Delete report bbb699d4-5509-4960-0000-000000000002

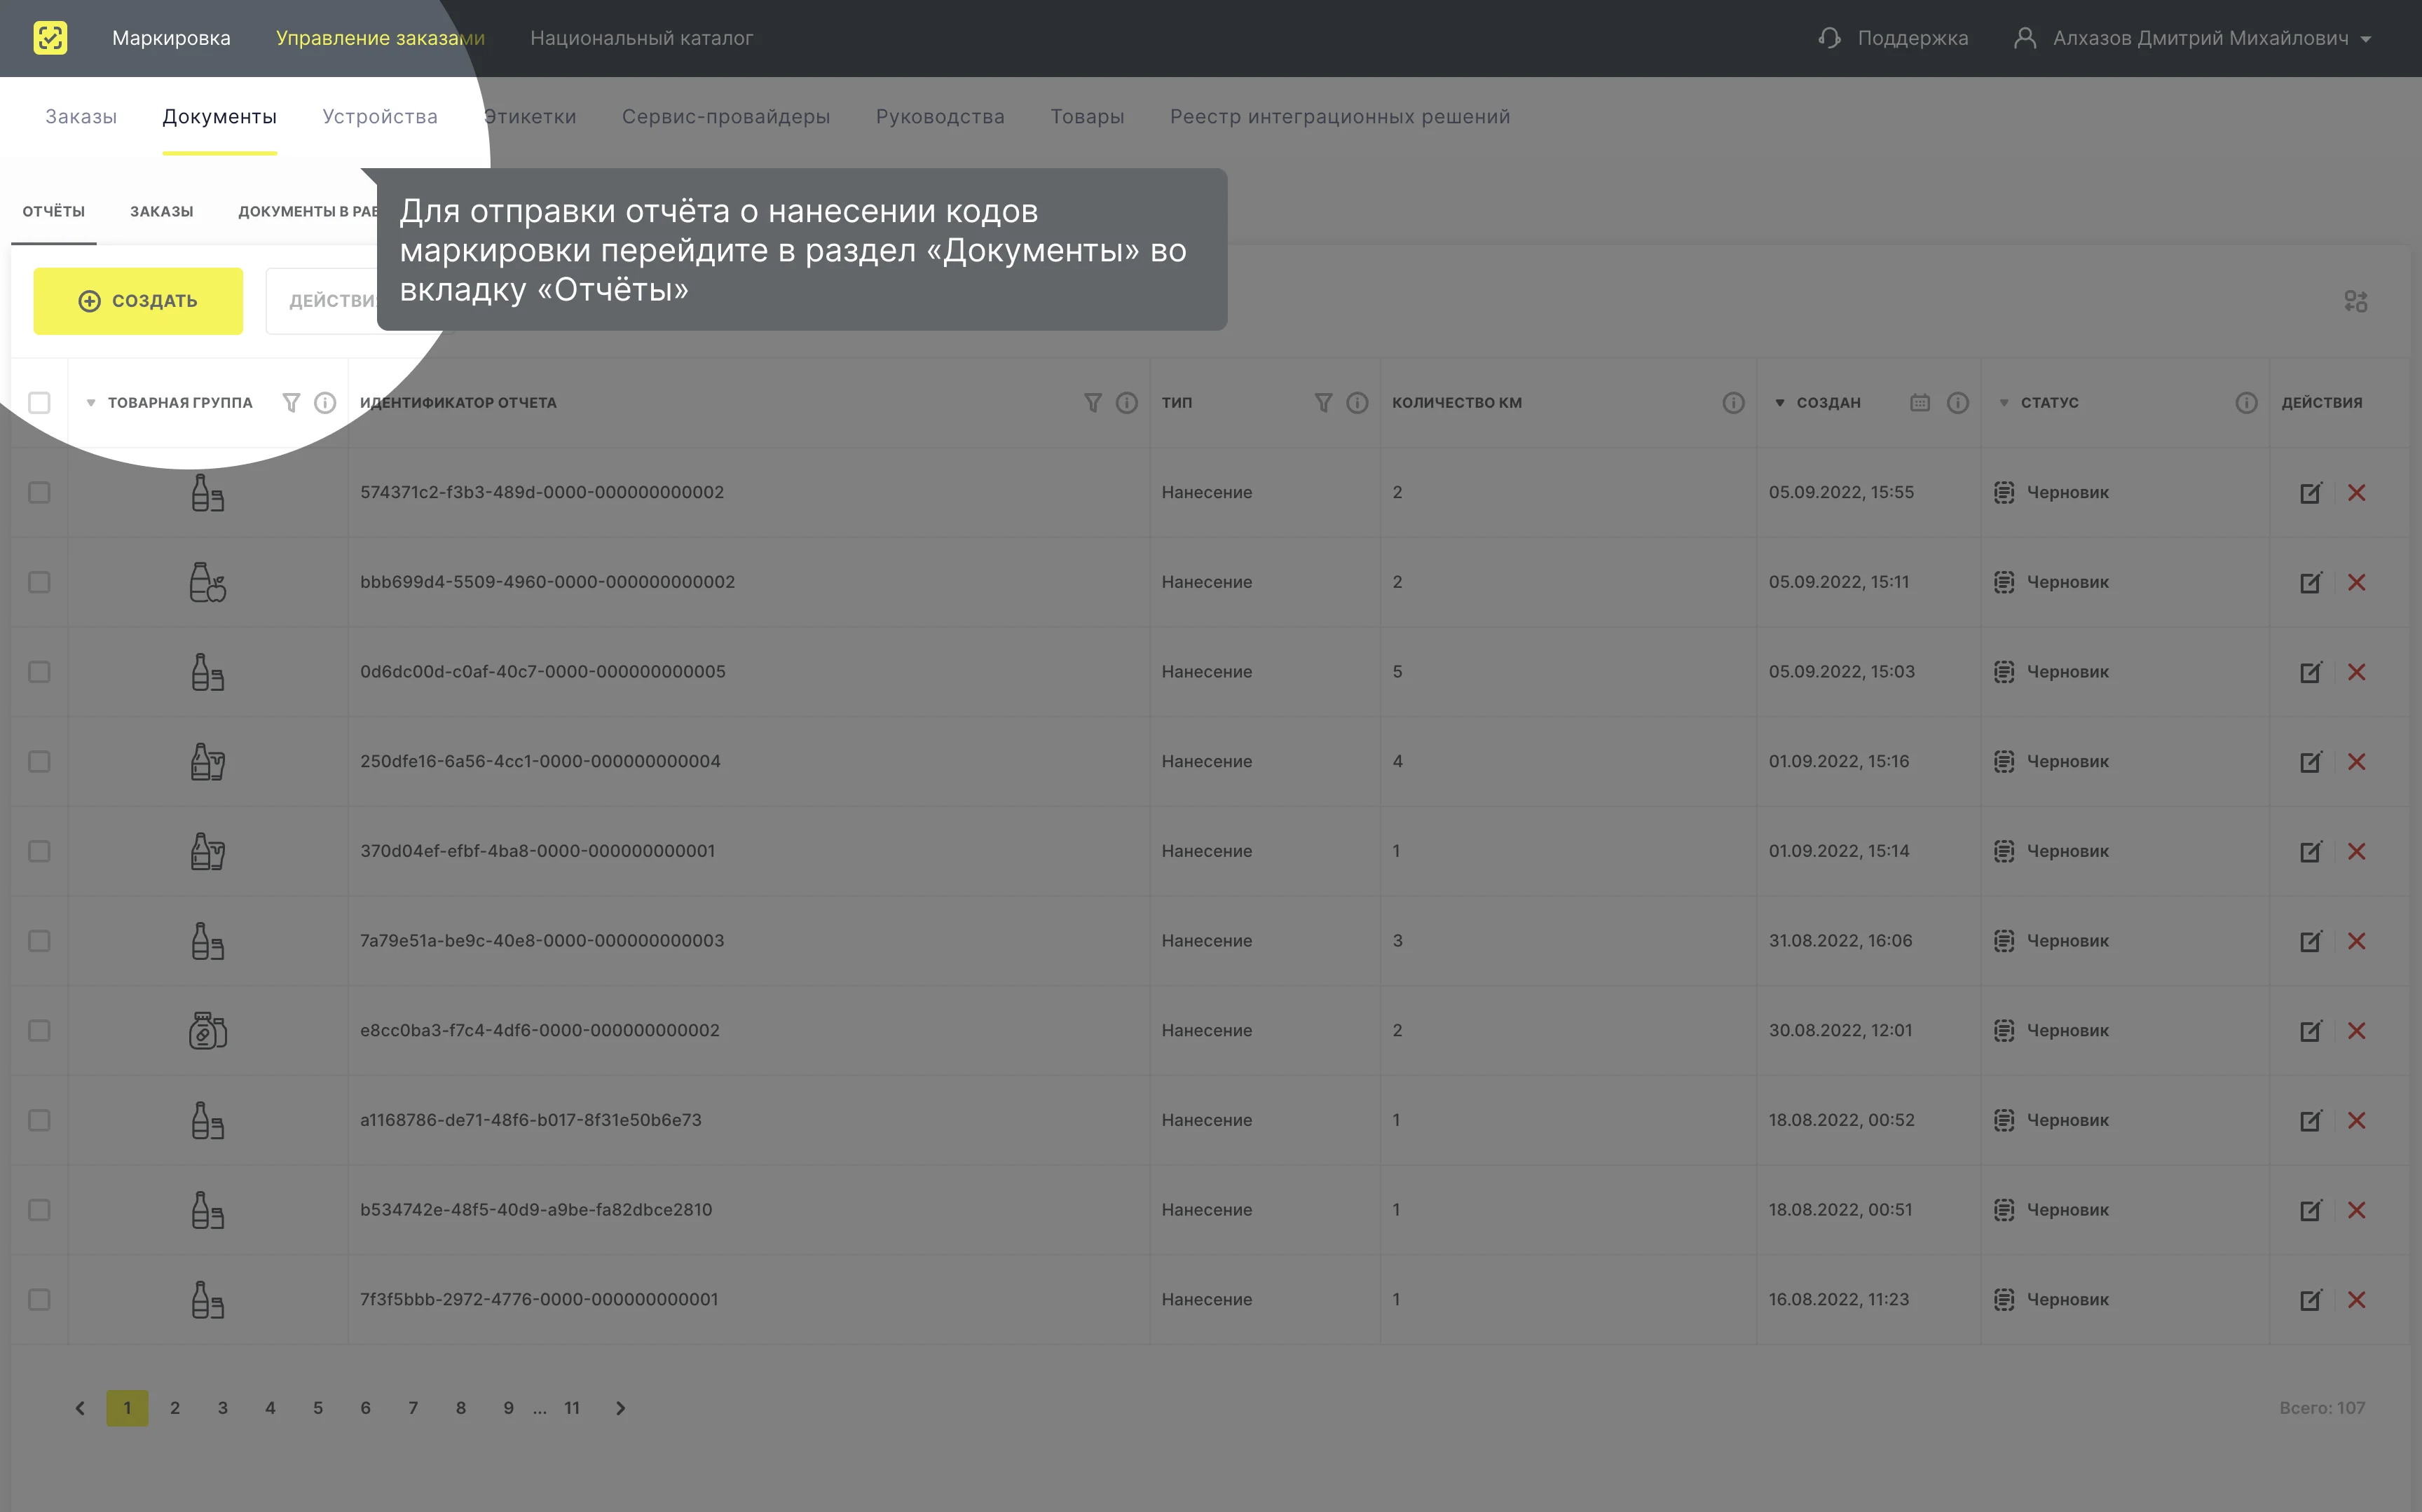coord(2357,582)
